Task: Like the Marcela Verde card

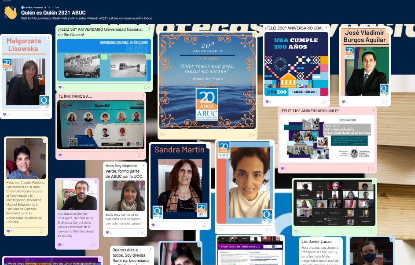Action: click(108, 232)
